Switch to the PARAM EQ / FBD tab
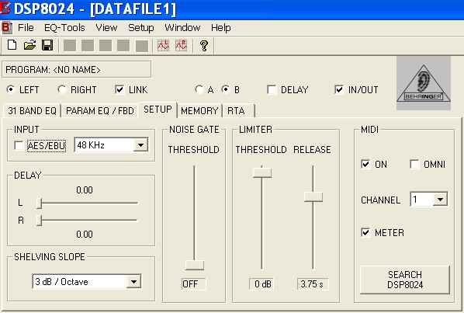Image resolution: width=464 pixels, height=313 pixels. click(x=100, y=111)
